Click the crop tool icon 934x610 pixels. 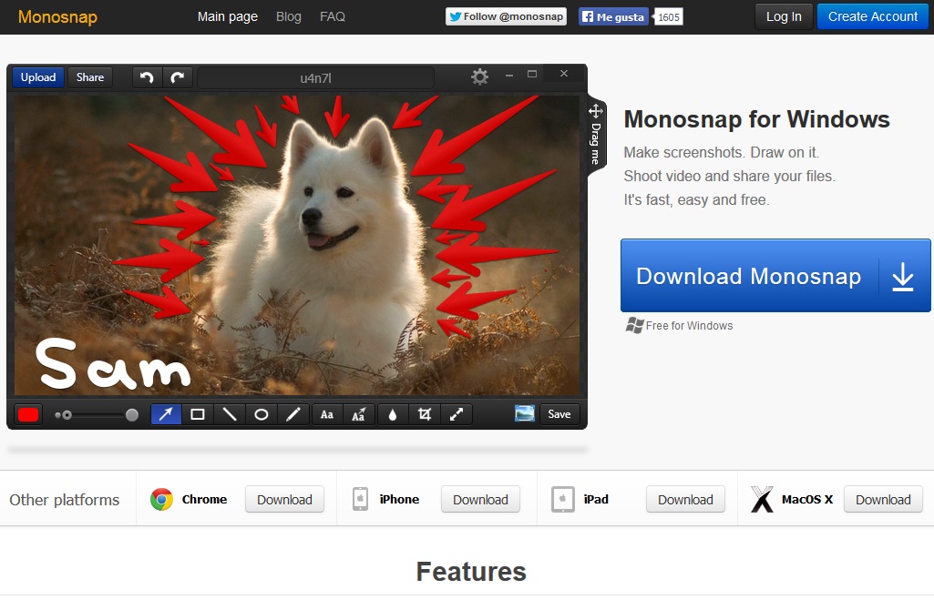(x=425, y=414)
